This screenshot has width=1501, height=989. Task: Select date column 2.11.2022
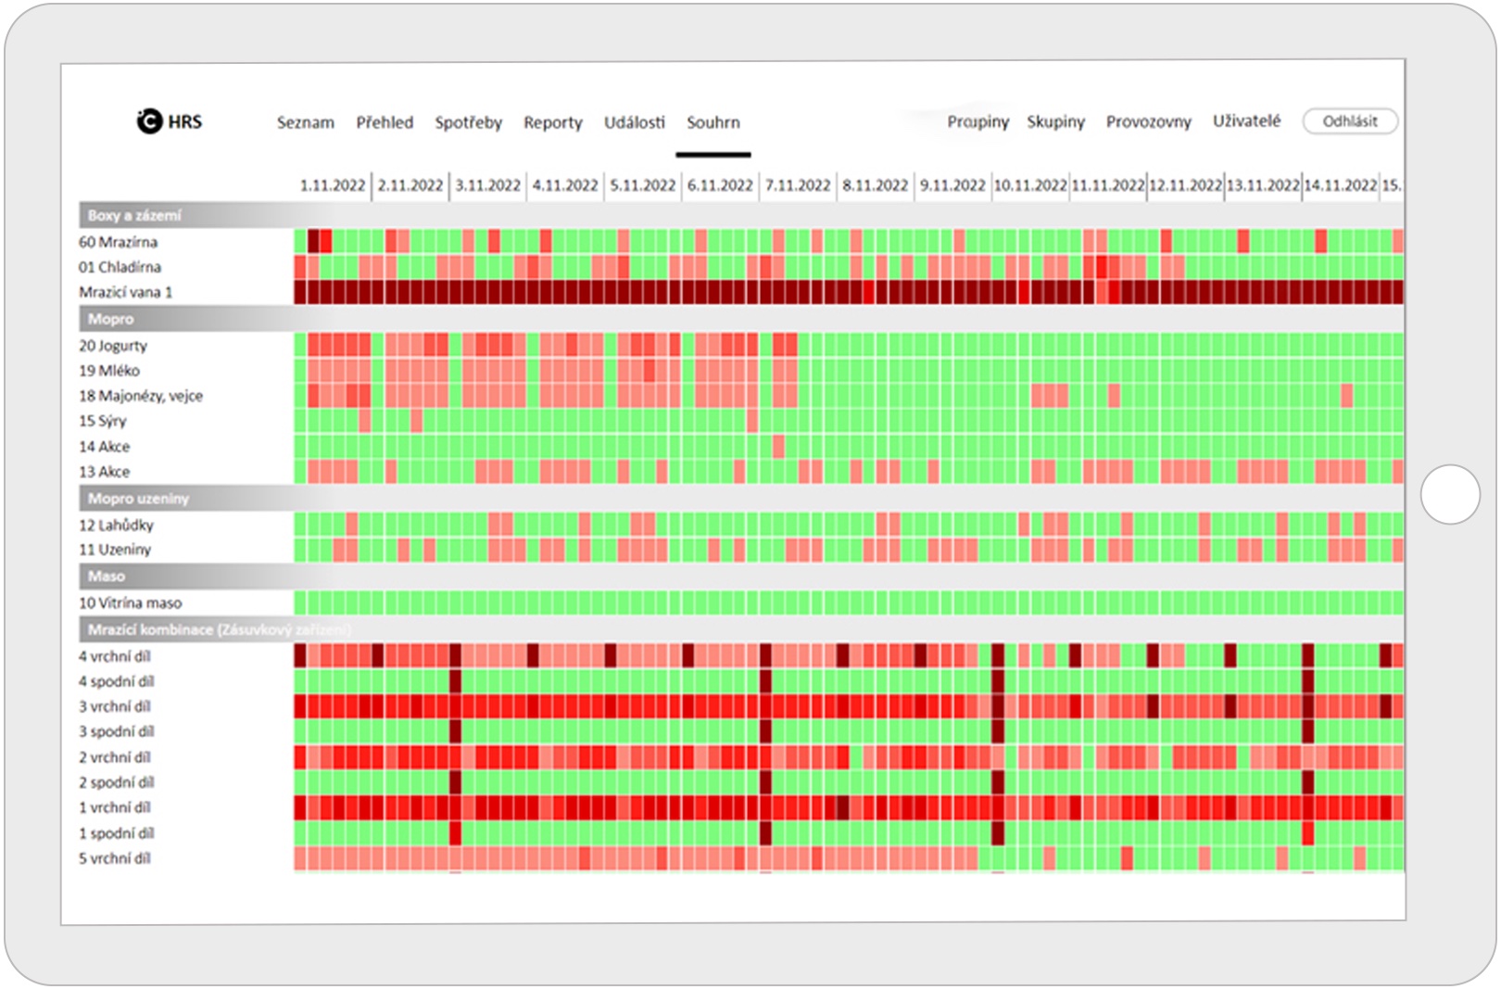pos(410,185)
